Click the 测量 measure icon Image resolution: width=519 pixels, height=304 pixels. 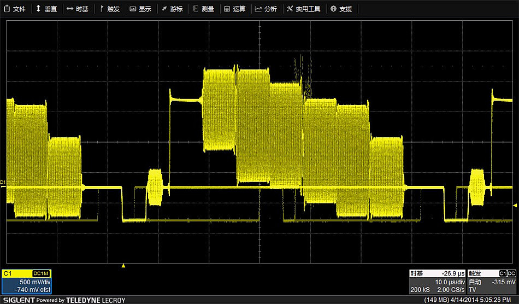pos(196,9)
